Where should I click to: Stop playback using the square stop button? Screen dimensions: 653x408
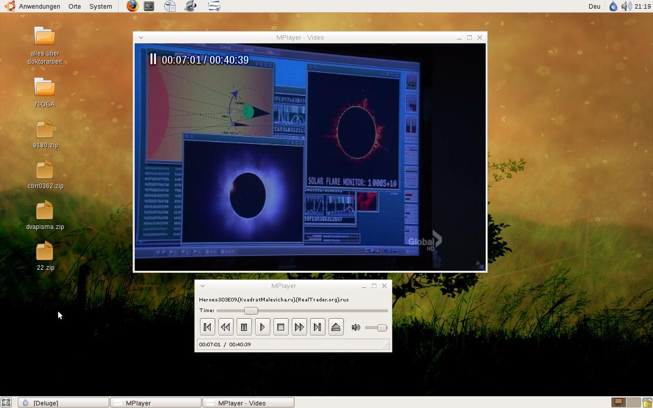[x=281, y=327]
